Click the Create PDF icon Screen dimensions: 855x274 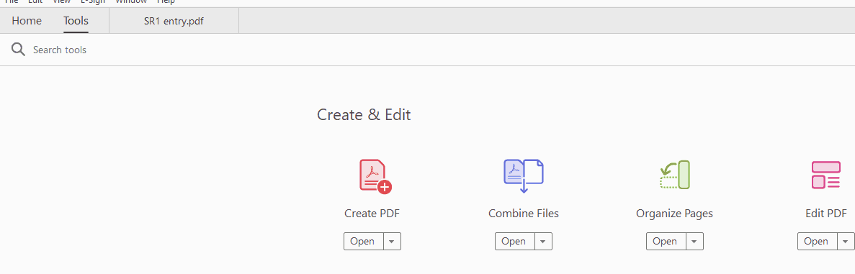click(x=376, y=176)
